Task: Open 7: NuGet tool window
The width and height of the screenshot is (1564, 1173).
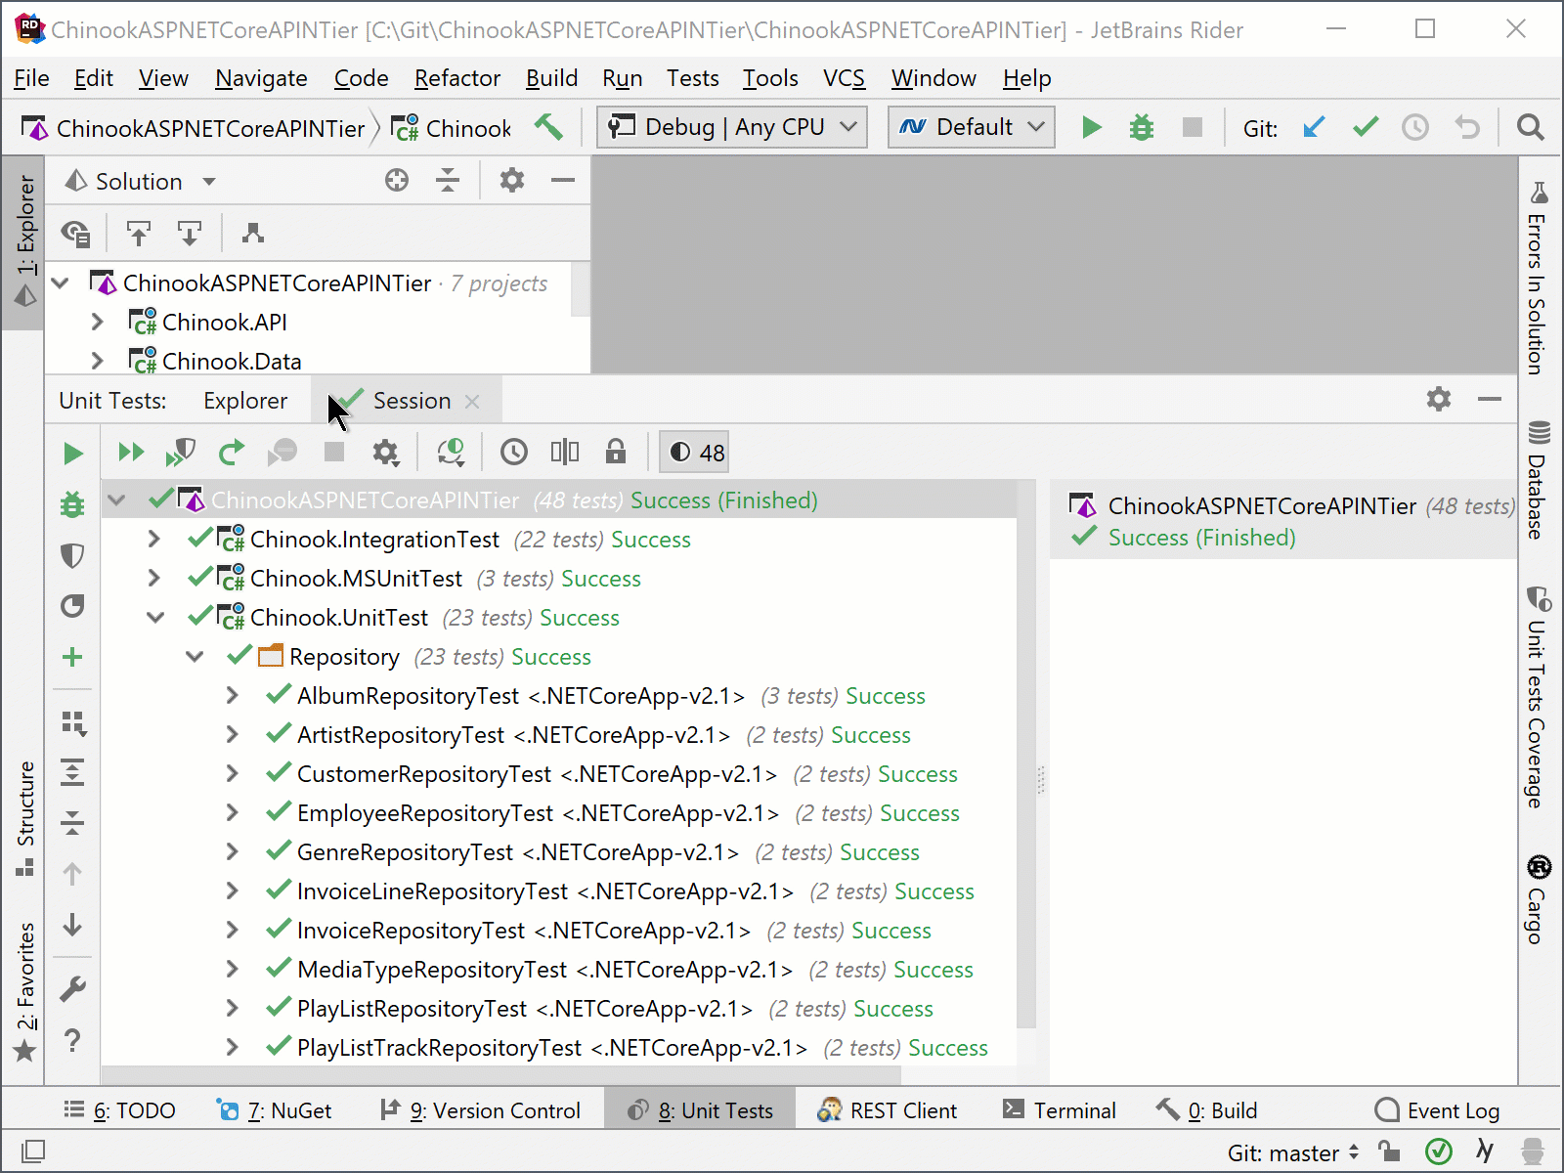Action: 275,1110
